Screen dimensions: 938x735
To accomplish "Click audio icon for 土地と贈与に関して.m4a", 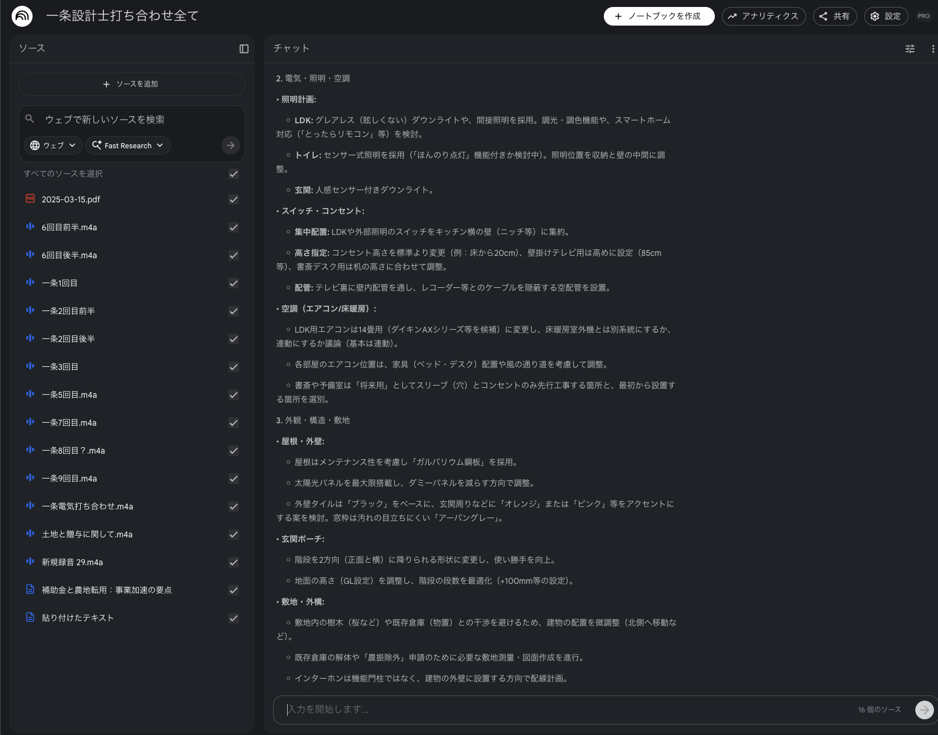I will pyautogui.click(x=30, y=534).
